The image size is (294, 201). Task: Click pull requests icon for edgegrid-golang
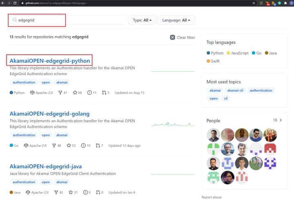pyautogui.click(x=98, y=145)
